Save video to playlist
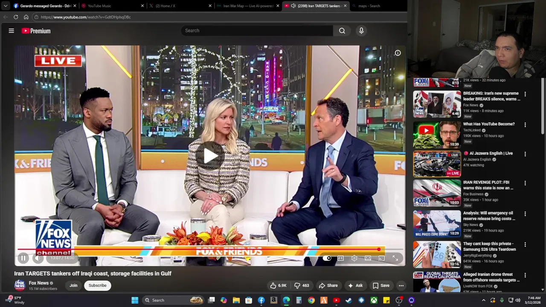Screen dimensions: 546x307 coord(380,286)
